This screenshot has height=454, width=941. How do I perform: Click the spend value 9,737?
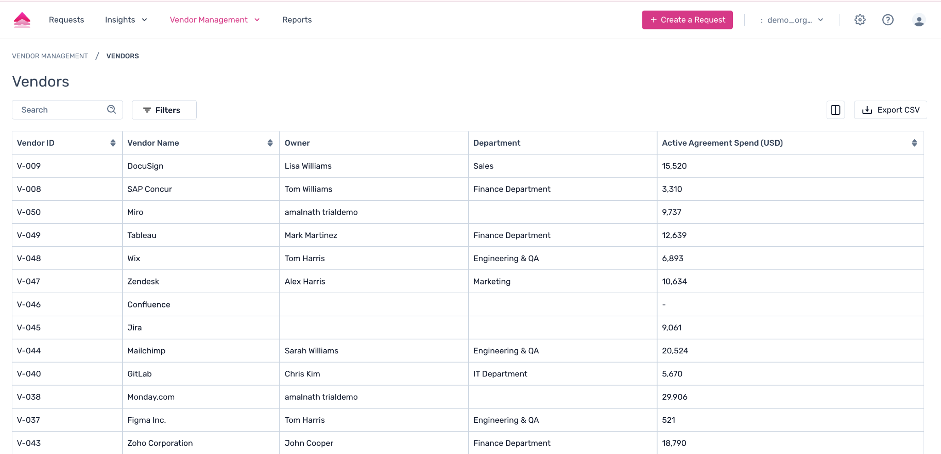672,212
